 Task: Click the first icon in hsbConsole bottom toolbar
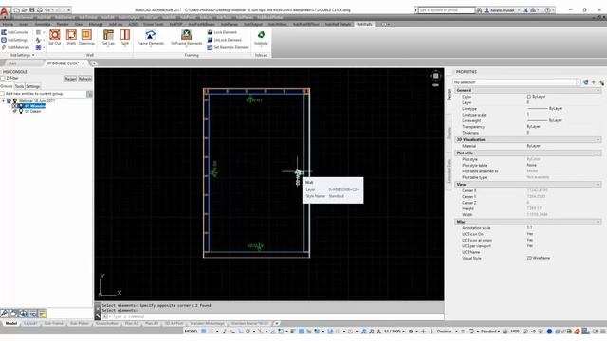point(4,314)
